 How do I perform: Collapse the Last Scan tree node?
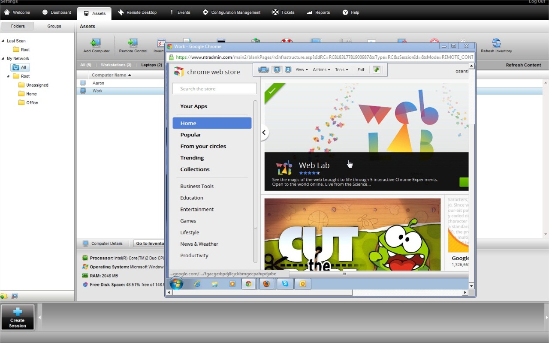pyautogui.click(x=3, y=41)
